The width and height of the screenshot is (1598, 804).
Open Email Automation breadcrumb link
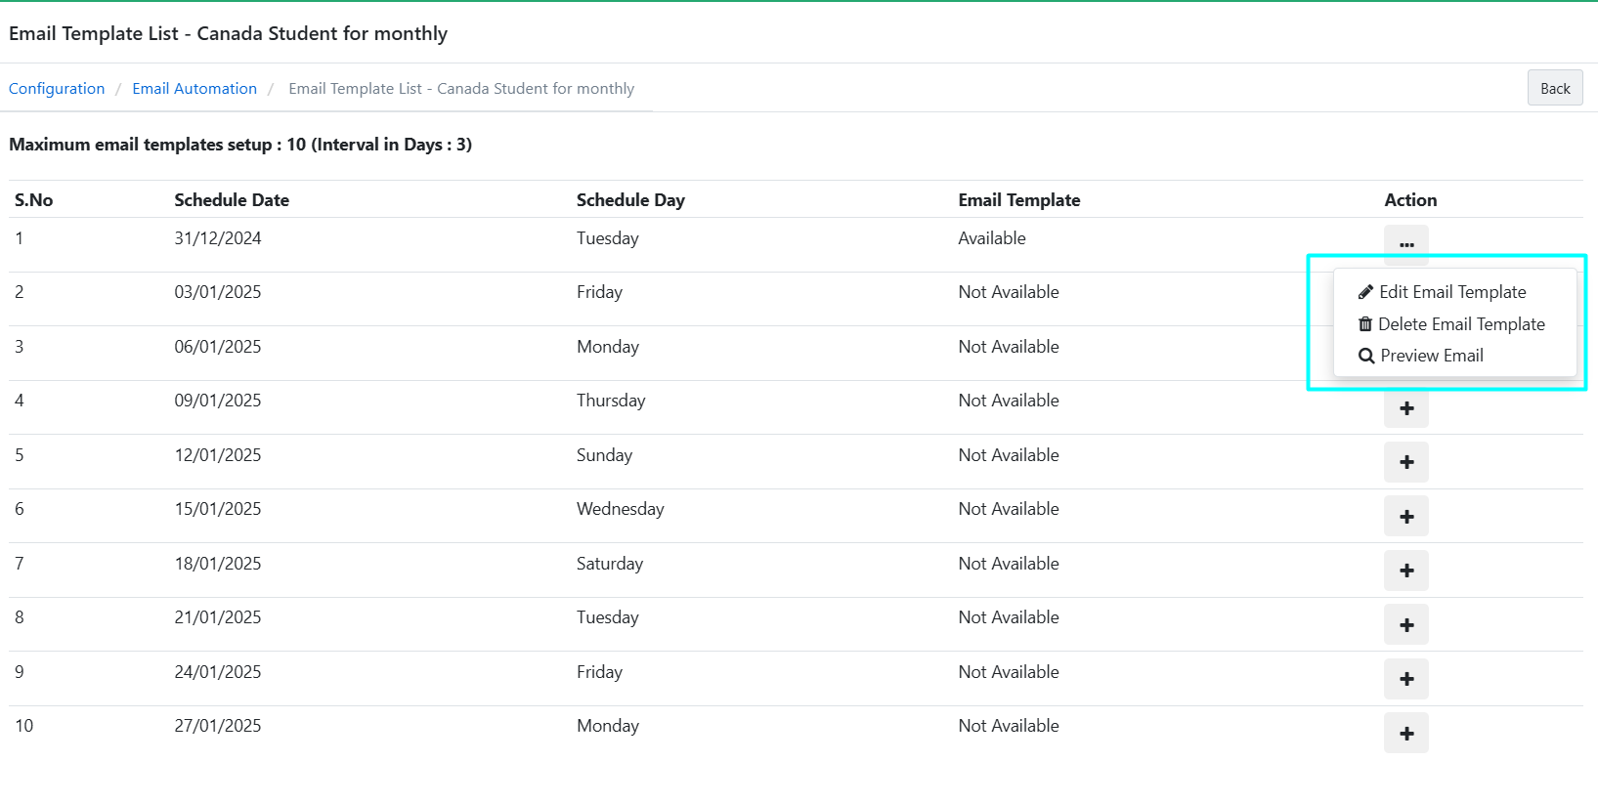point(194,89)
